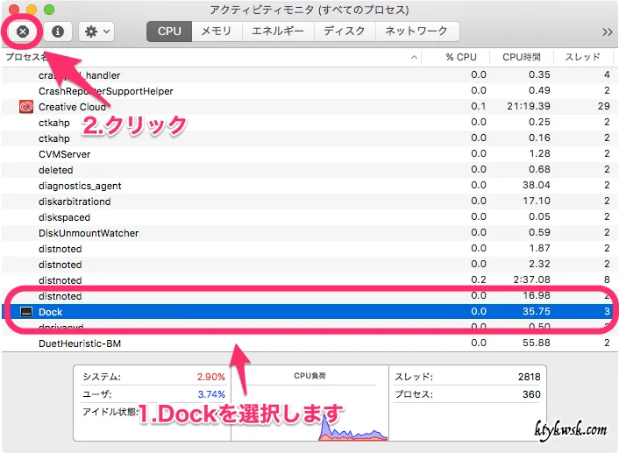This screenshot has height=453, width=619.
Task: Select the deleted process row
Action: pos(308,170)
